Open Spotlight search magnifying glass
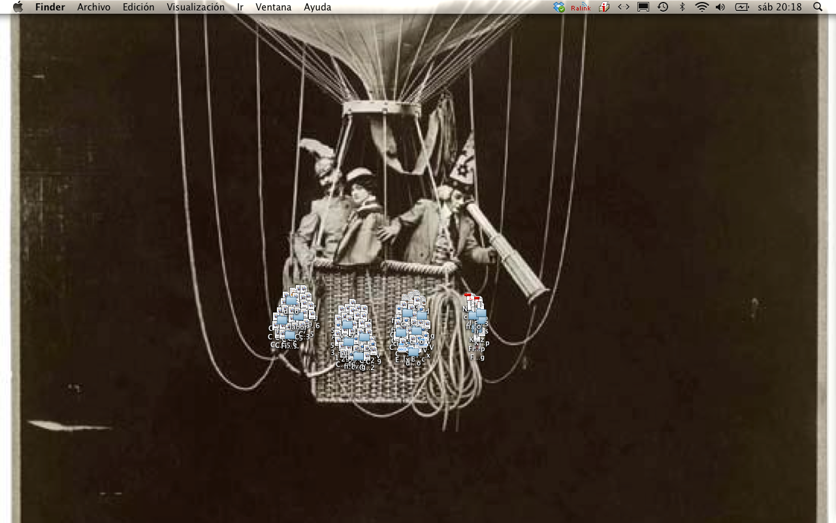Screen dimensions: 836x523 pyautogui.click(x=818, y=7)
